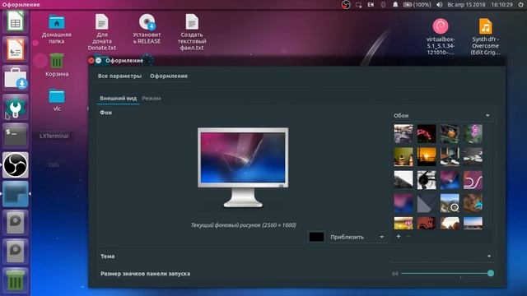
Task: Choose the orange fruit wallpaper thumbnail
Action: click(450, 133)
